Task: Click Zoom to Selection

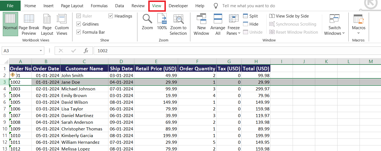Action: pos(178,24)
